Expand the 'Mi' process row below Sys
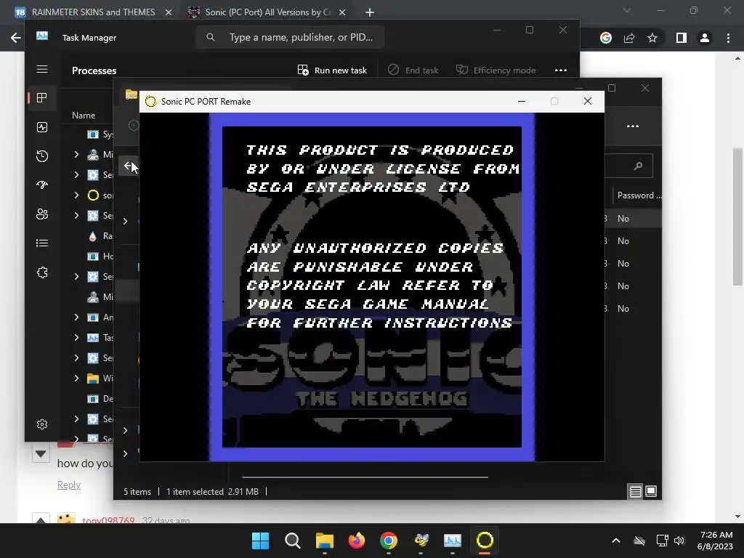 coord(76,154)
